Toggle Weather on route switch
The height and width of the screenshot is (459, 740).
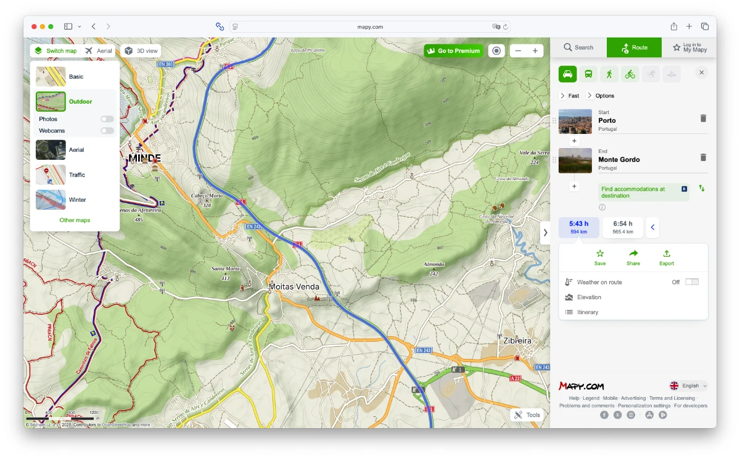point(692,282)
